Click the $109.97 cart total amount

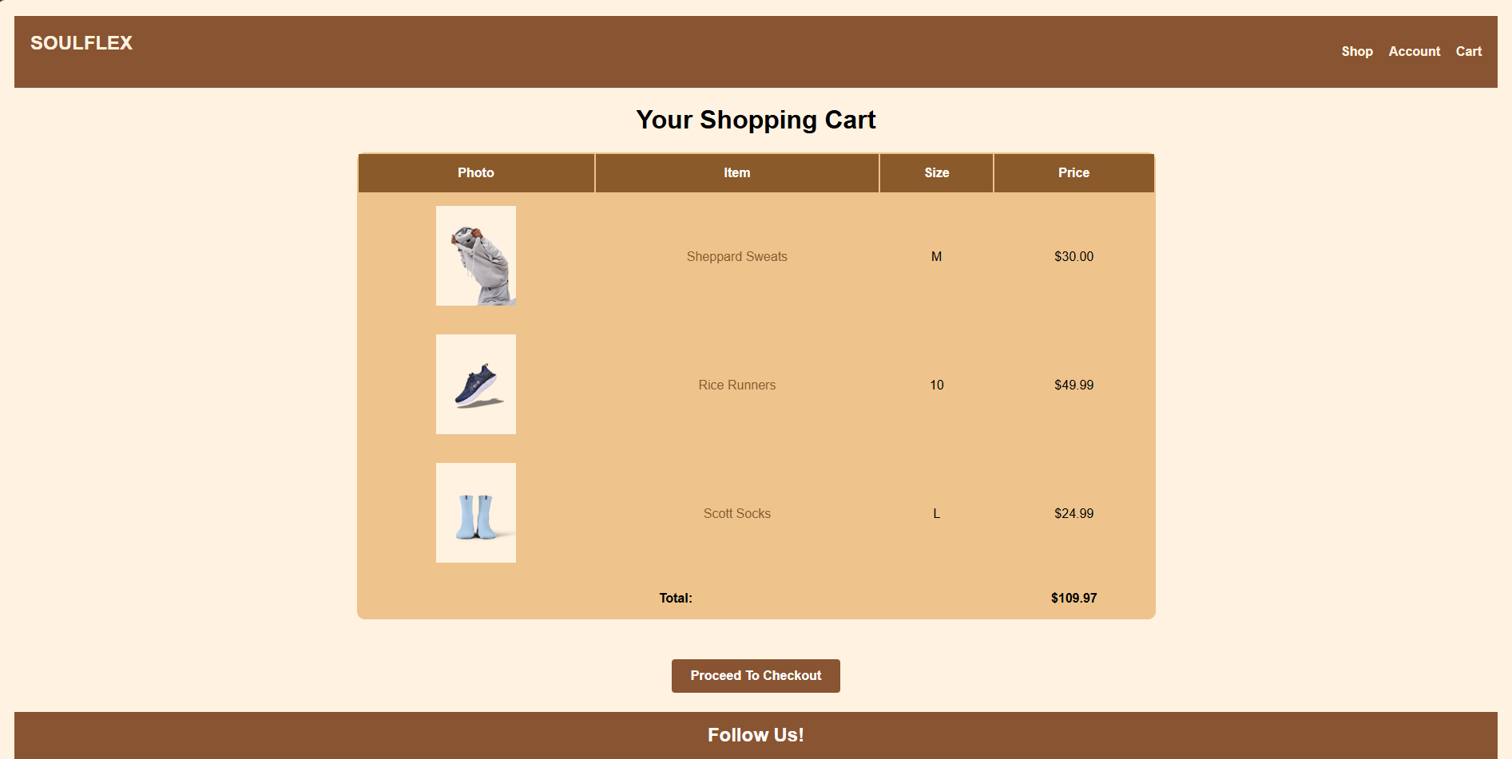click(x=1074, y=597)
